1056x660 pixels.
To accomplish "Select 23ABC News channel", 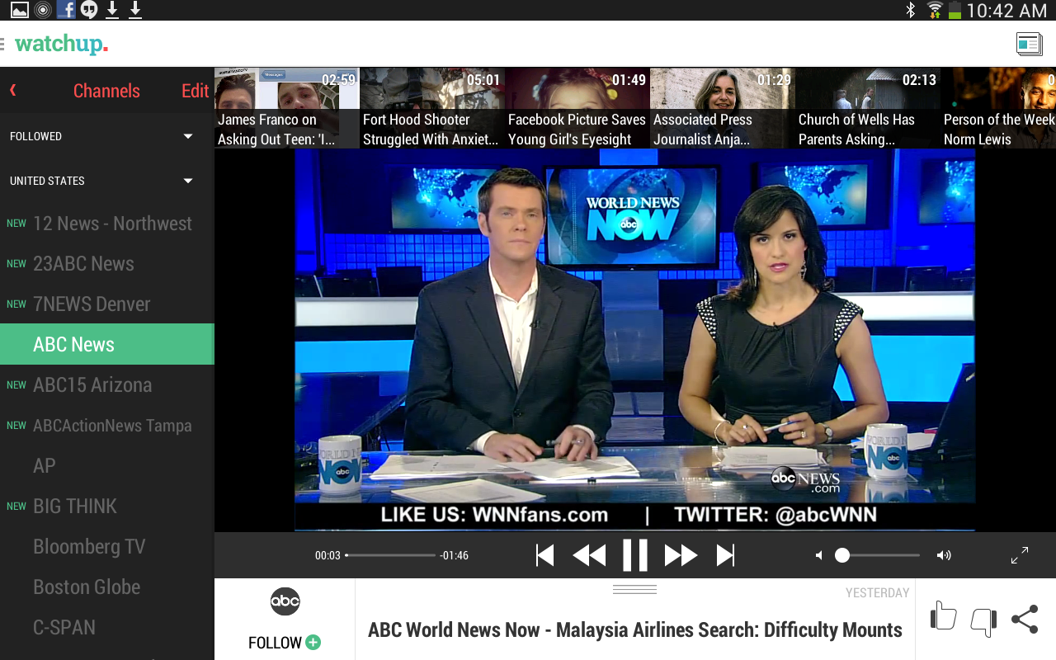I will coord(107,264).
